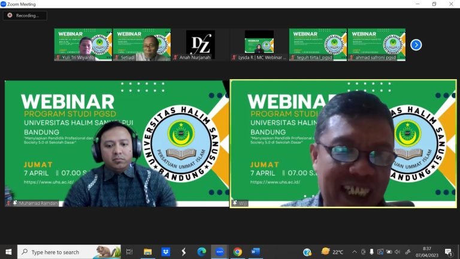Switch to Zoom taskbar icon

219,252
